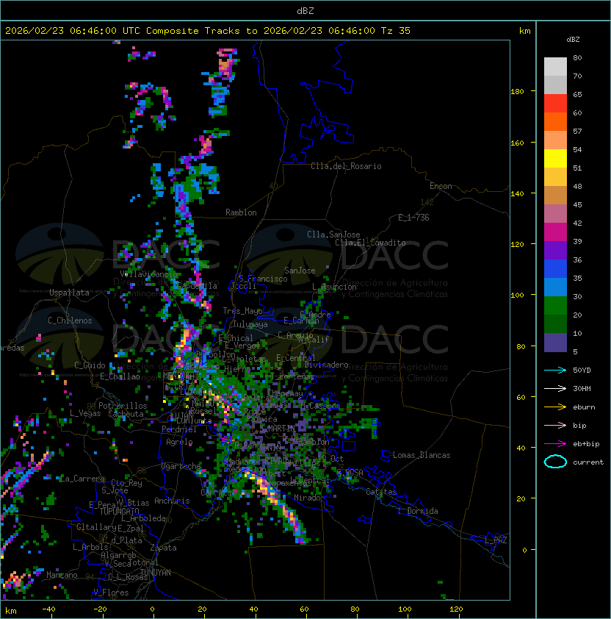Click the 'dBZ' title at top center
Image resolution: width=611 pixels, height=619 pixels.
point(305,10)
